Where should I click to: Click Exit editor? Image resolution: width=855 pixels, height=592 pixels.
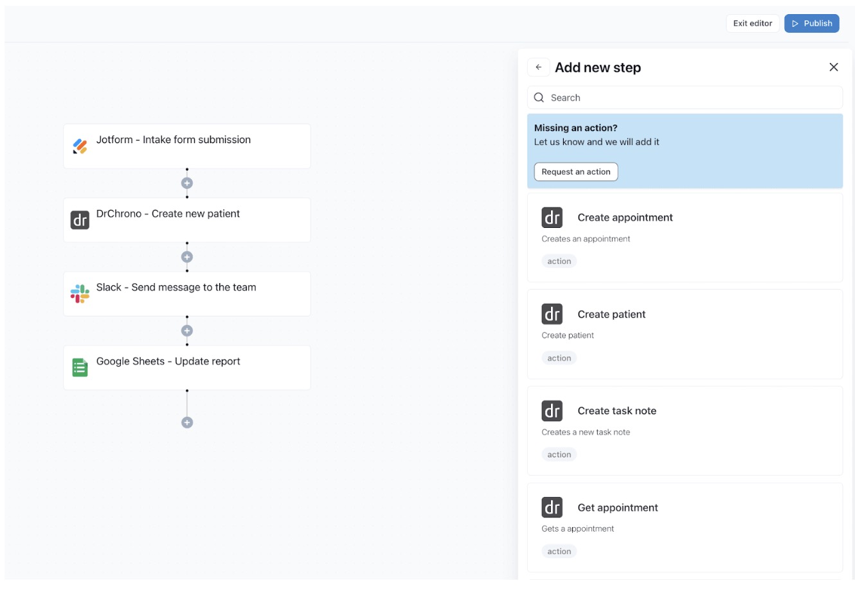tap(752, 23)
